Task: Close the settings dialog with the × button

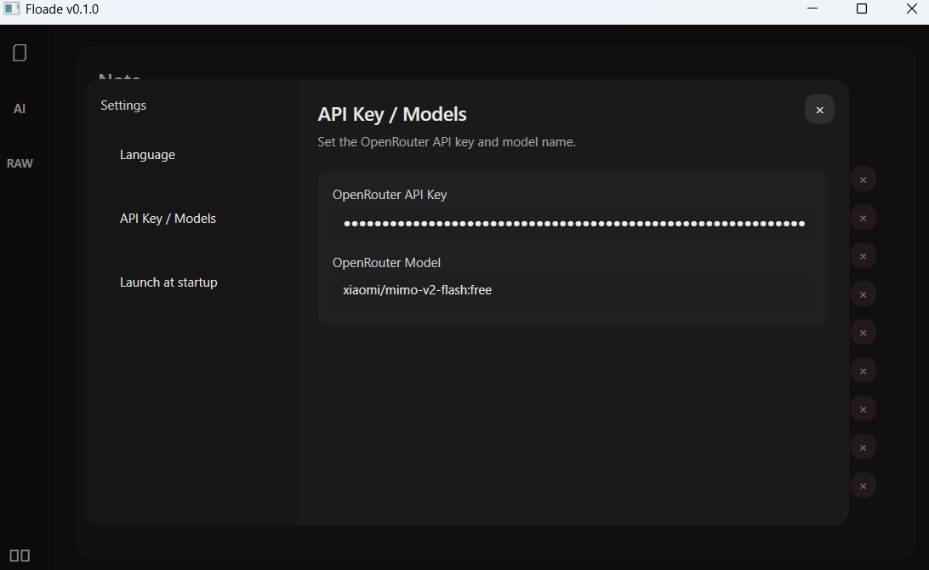Action: tap(819, 109)
